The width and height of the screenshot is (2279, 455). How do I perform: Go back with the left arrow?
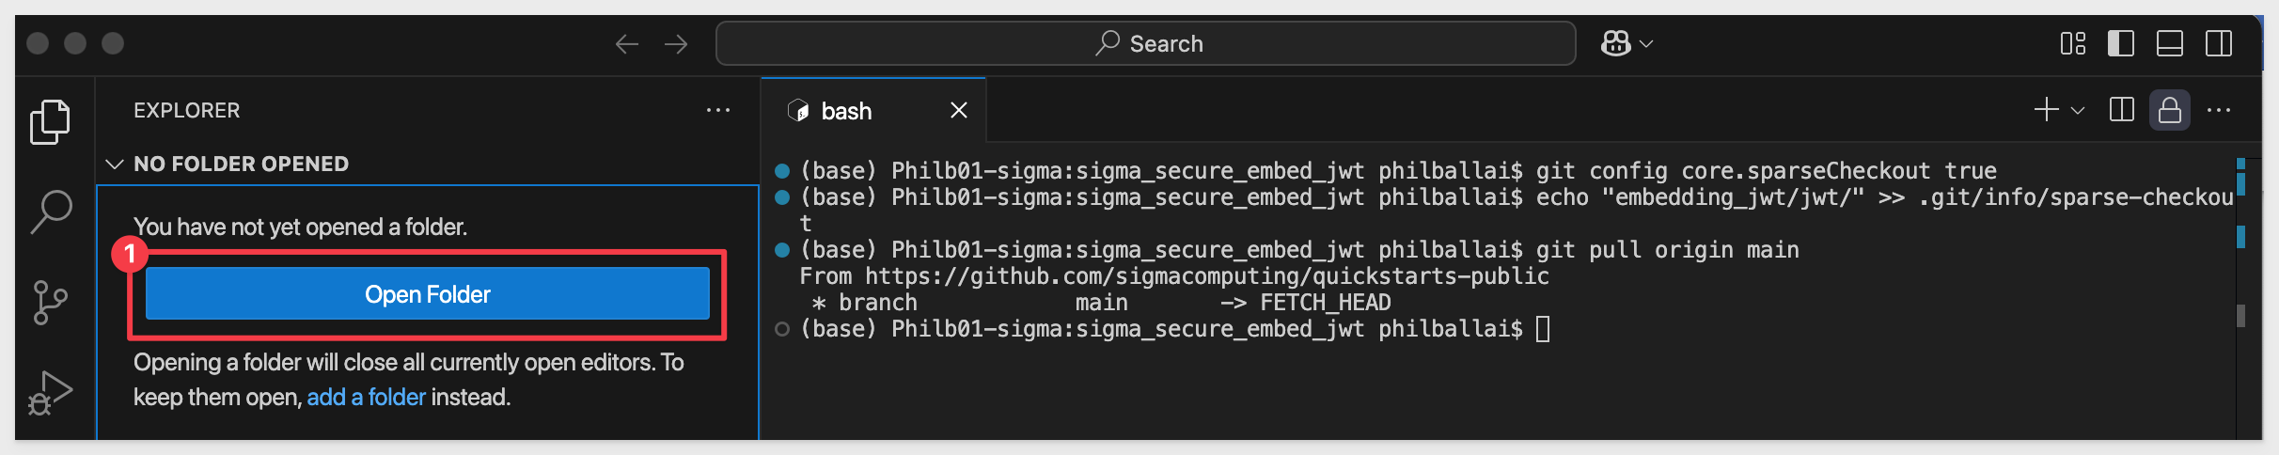coord(627,44)
